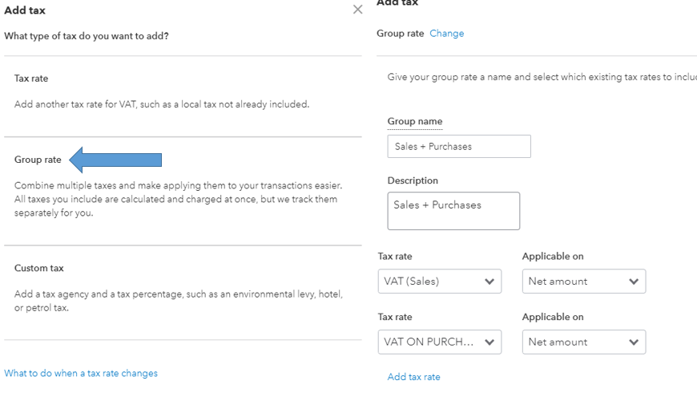The height and width of the screenshot is (393, 697).
Task: Click the Group rate description paragraph
Action: (x=175, y=199)
